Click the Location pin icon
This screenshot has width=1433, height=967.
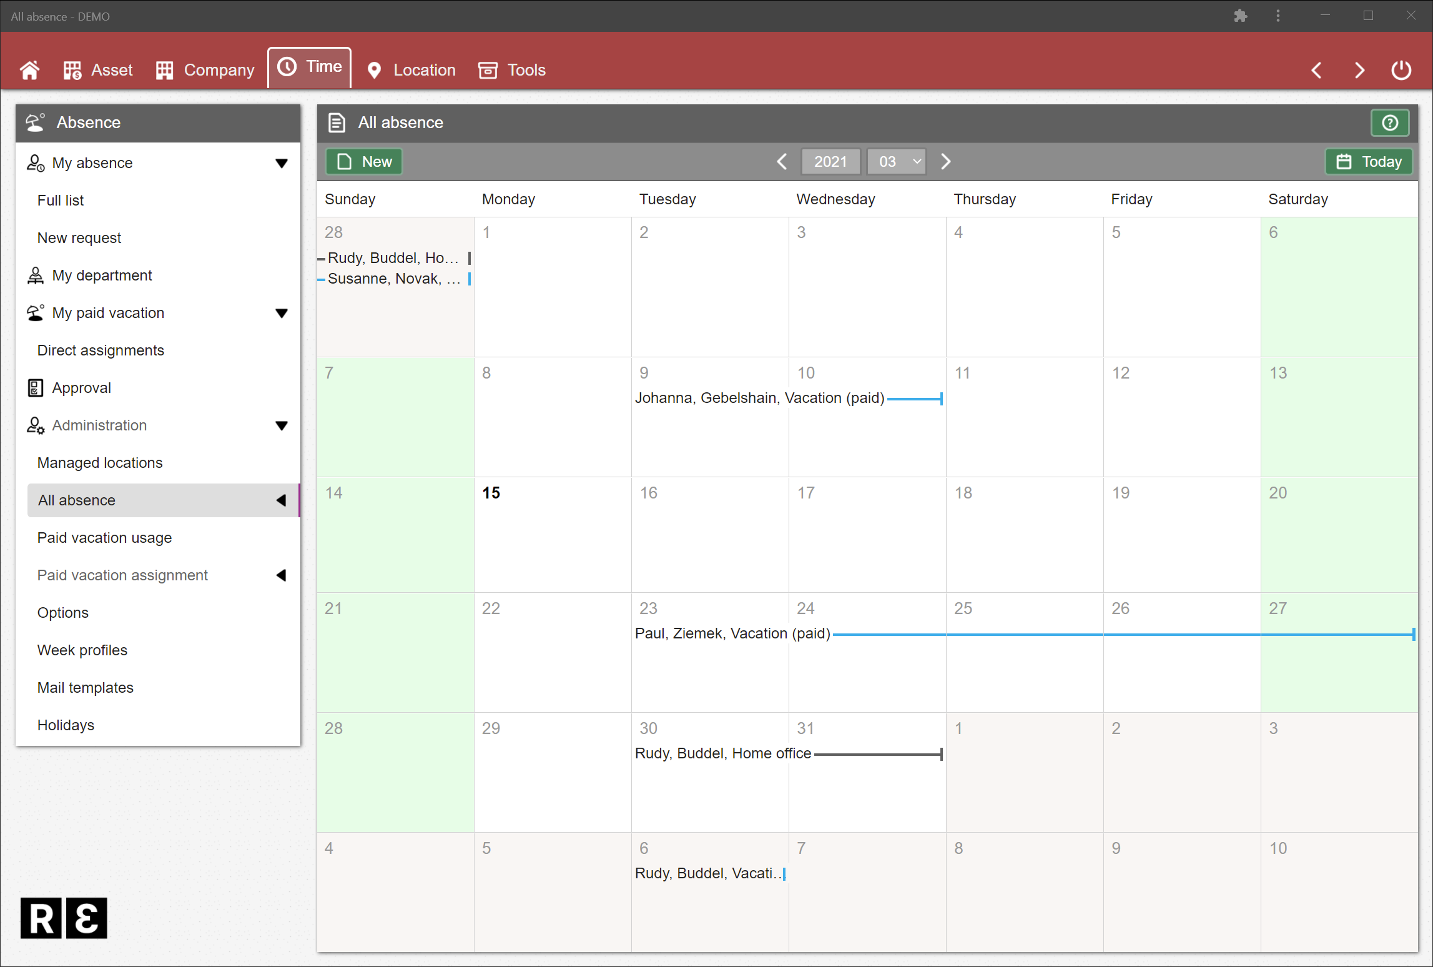(374, 70)
